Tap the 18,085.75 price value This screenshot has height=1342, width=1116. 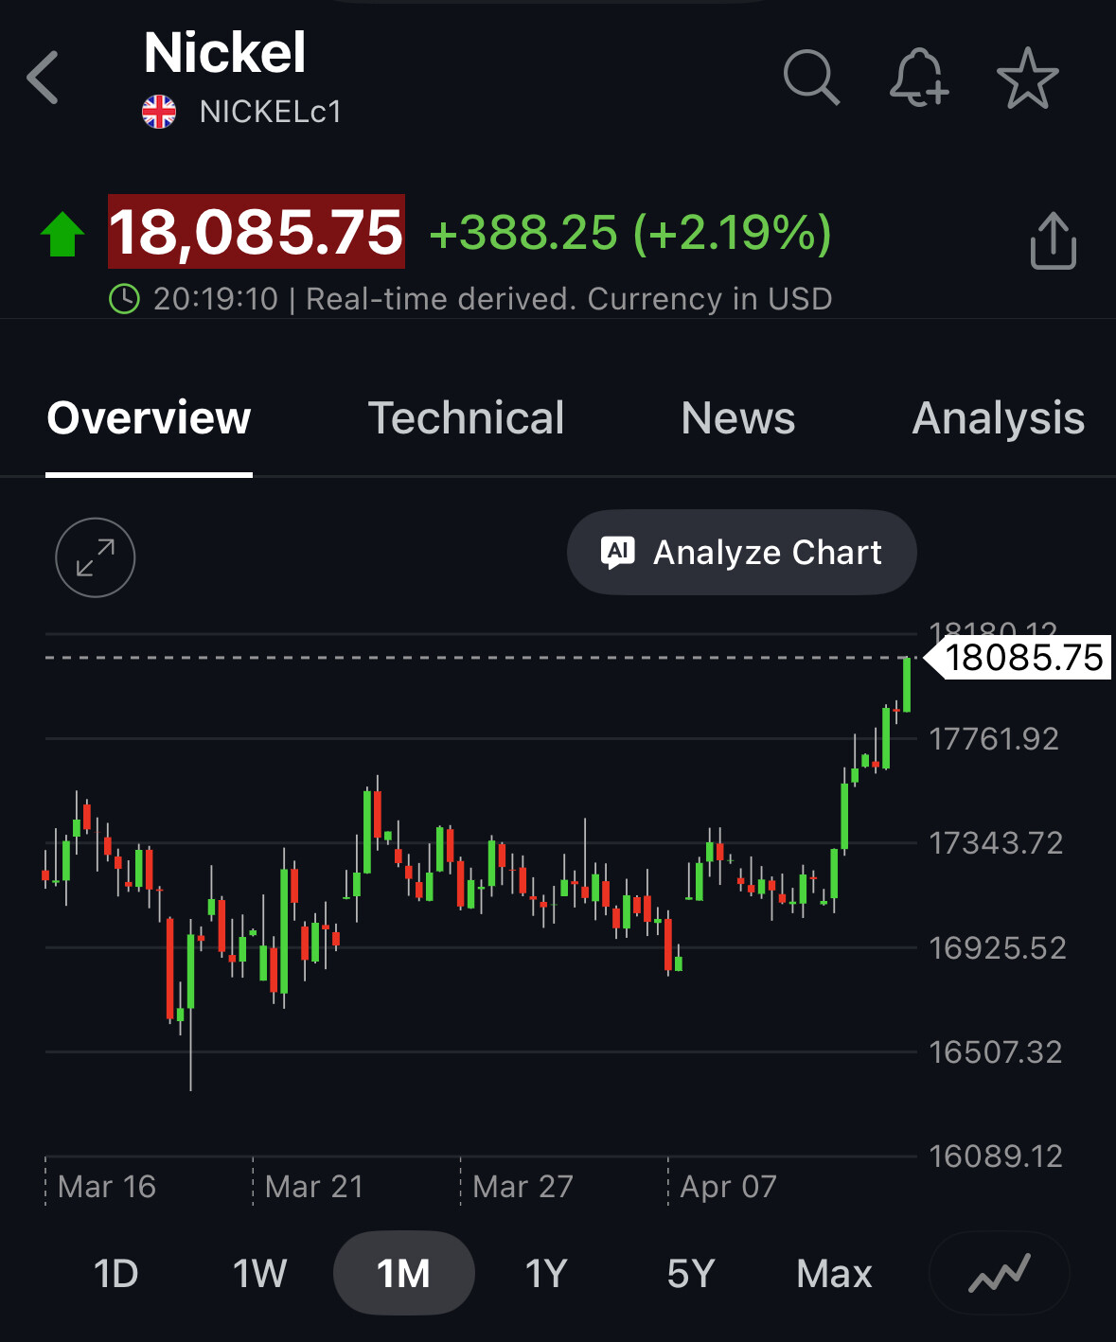click(257, 232)
